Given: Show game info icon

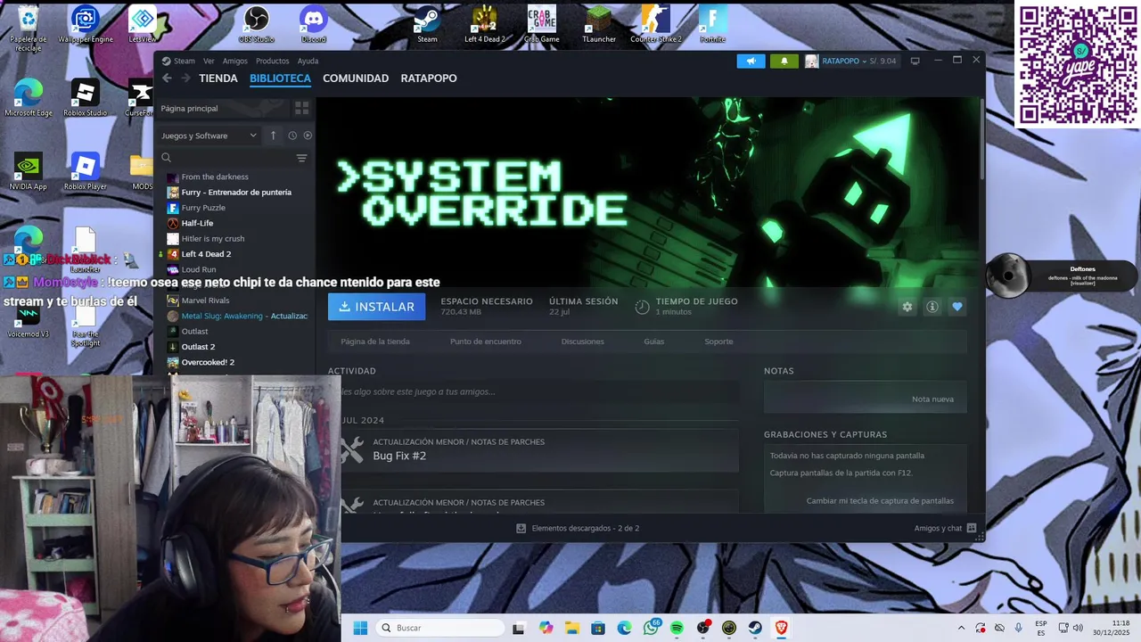Looking at the screenshot, I should [932, 307].
